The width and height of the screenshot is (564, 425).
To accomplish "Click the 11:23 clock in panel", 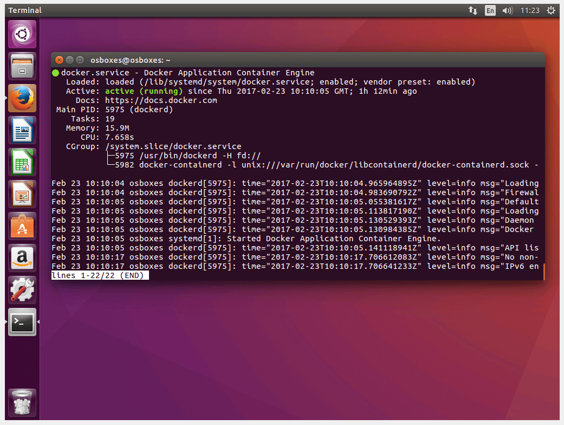I will click(529, 10).
